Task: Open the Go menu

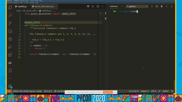Action: (24, 3)
